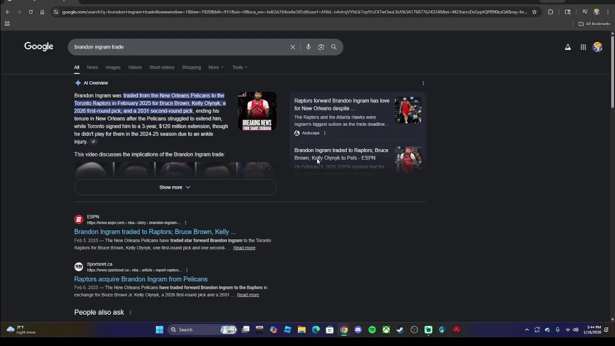Click Read more on the ESPN result
This screenshot has height=346, width=615.
pyautogui.click(x=244, y=248)
